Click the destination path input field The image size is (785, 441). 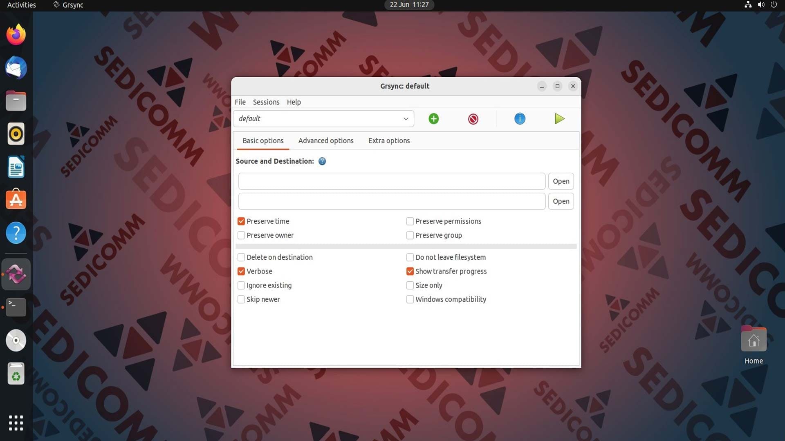[392, 201]
